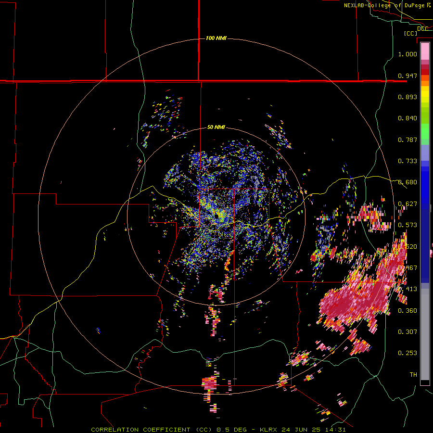Viewport: 433px width, 433px height.
Task: Click the TH threshold label on legend
Action: coord(413,375)
